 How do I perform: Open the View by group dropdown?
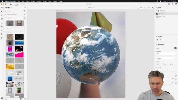click(9, 18)
